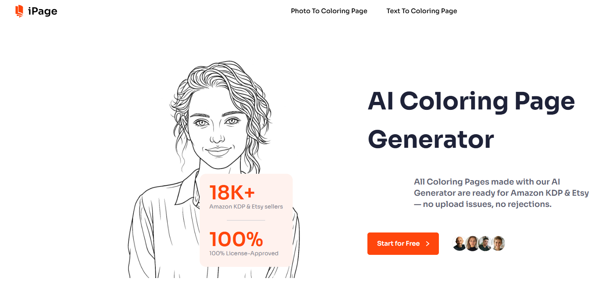
Task: Click the iPage brand name text
Action: (43, 11)
